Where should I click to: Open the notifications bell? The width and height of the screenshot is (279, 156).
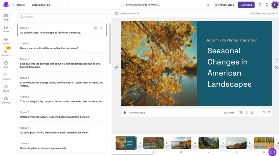coord(259,5)
